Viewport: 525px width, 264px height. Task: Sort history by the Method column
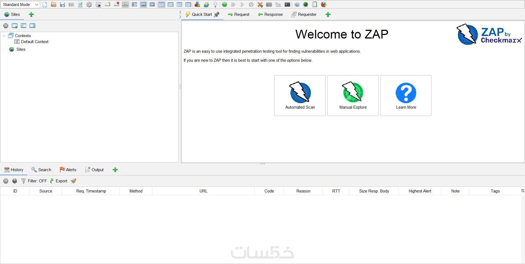tap(136, 191)
